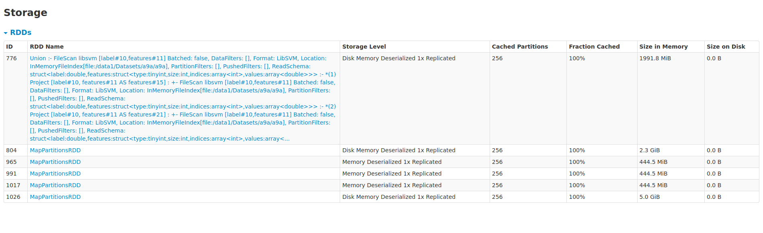The image size is (763, 233).
Task: Sort by RDD Name column header
Action: (x=47, y=47)
